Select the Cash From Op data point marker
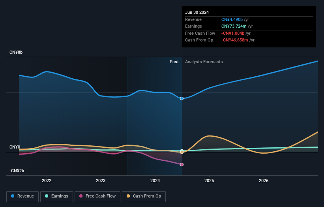 [x=182, y=152]
